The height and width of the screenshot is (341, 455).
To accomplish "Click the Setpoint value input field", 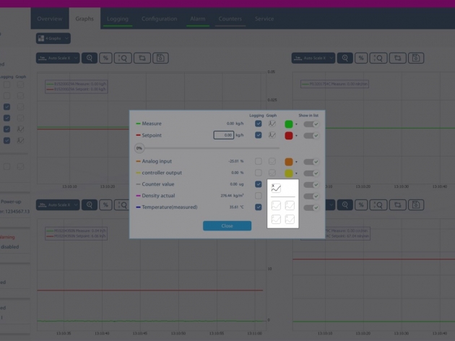I will [x=224, y=135].
